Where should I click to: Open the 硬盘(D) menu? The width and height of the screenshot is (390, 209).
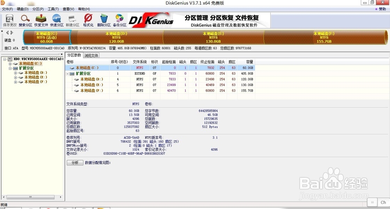(x=23, y=9)
